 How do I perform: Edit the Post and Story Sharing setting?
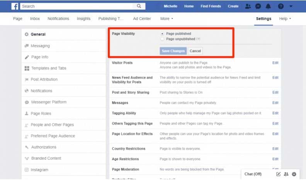[x=275, y=92]
